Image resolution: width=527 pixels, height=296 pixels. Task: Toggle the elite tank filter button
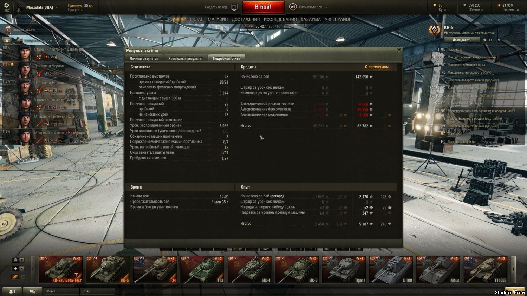[x=15, y=277]
